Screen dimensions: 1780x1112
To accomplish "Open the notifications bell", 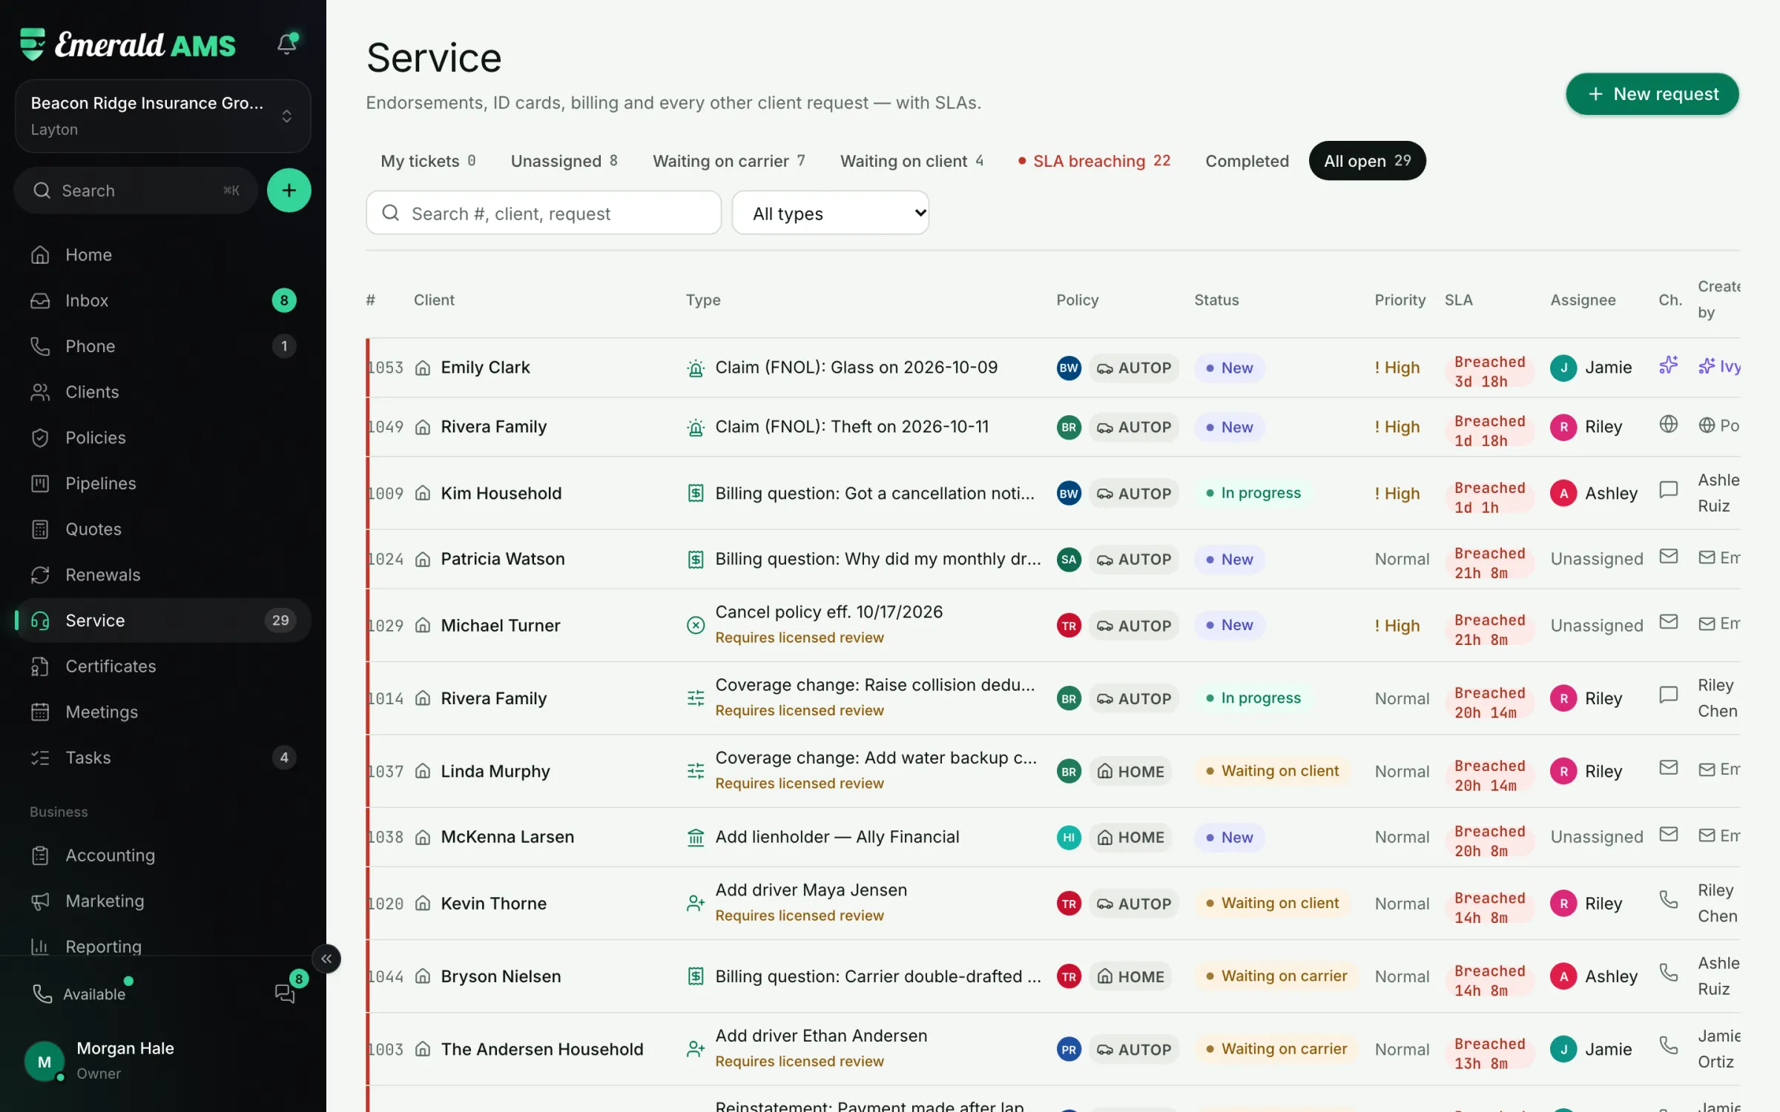I will 287,44.
